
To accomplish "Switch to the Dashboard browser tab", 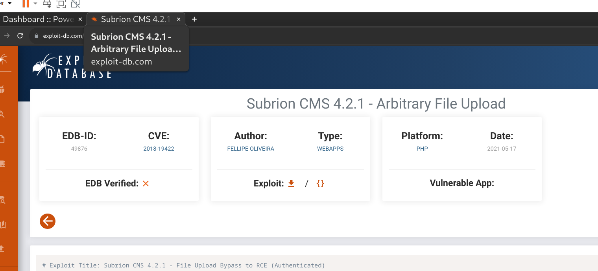I will pos(38,19).
